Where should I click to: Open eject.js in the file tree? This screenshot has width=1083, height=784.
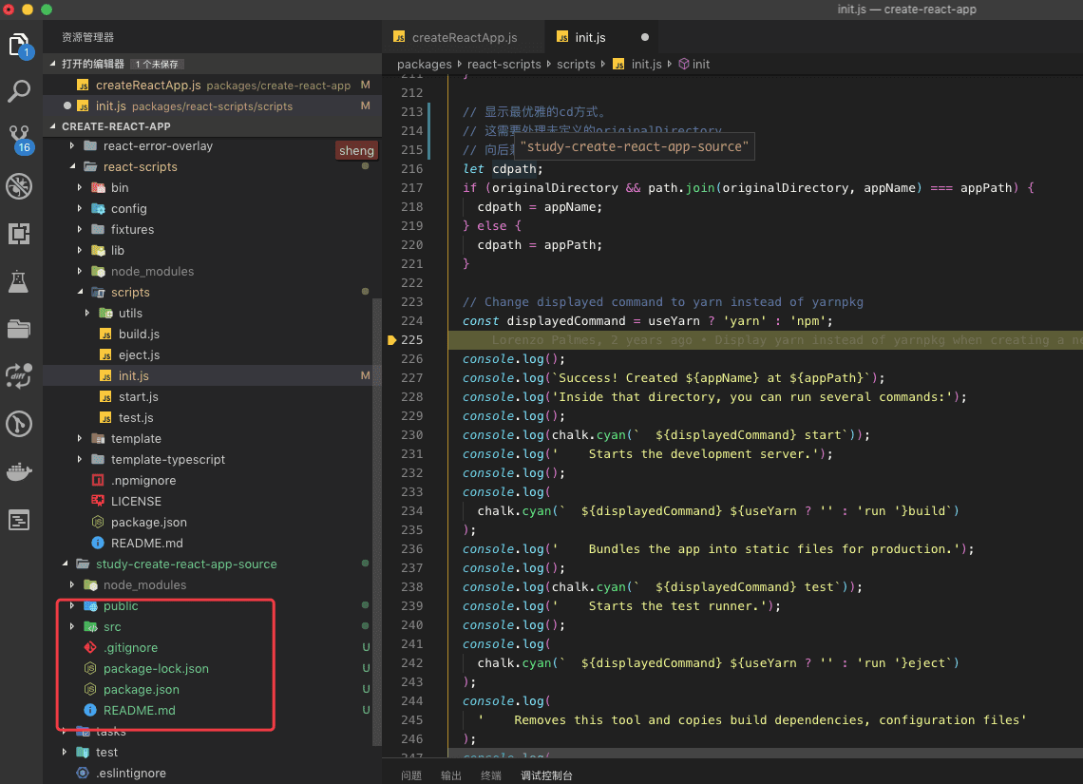pyautogui.click(x=139, y=355)
